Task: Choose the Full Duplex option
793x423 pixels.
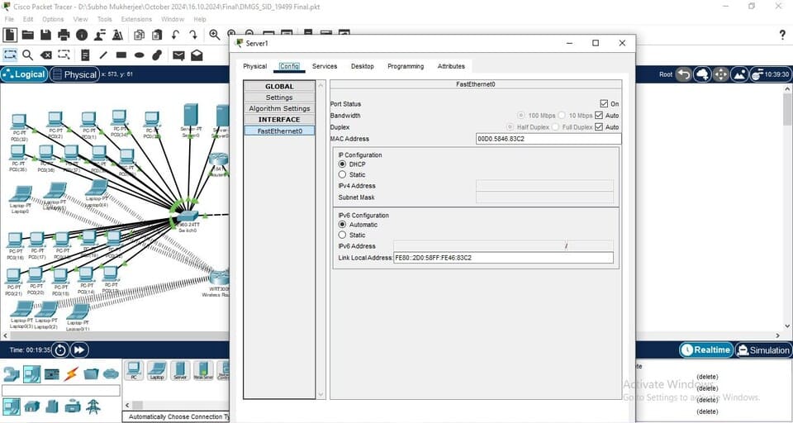Action: tap(555, 127)
